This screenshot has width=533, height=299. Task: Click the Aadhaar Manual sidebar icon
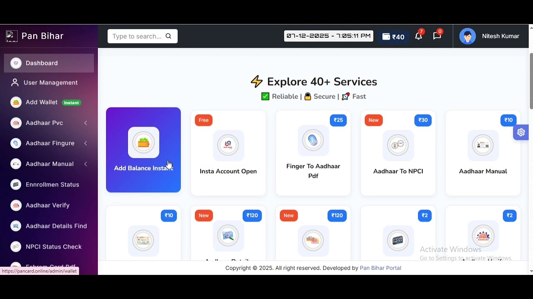(16, 164)
